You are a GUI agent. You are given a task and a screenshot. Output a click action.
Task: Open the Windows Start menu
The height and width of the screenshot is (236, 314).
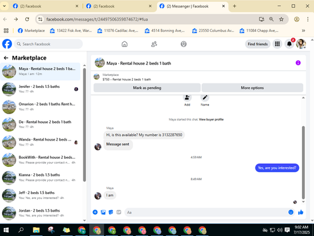6,230
